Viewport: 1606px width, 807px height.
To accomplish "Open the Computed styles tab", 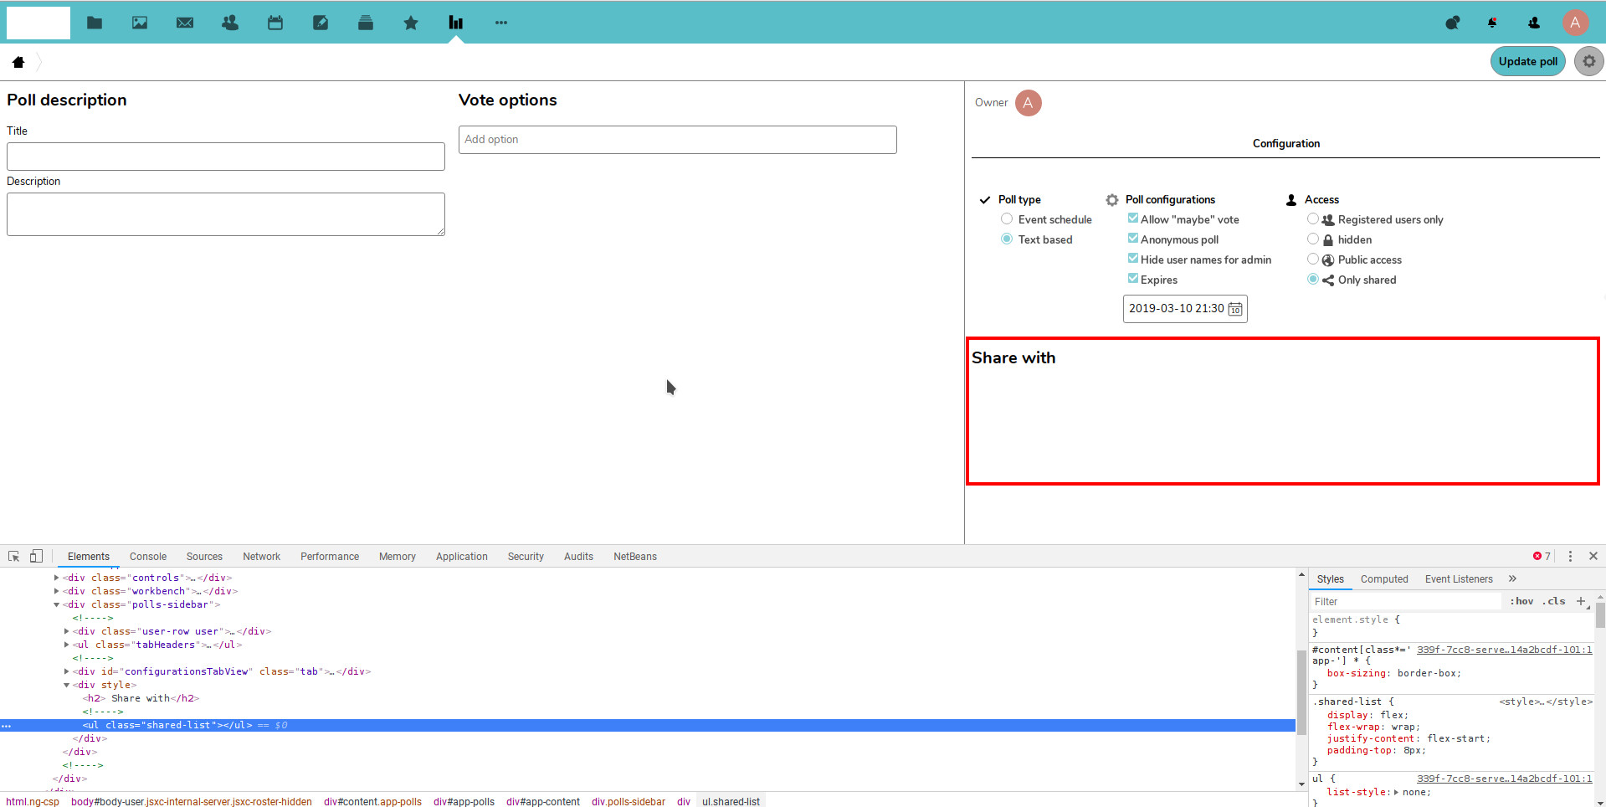I will click(x=1384, y=579).
